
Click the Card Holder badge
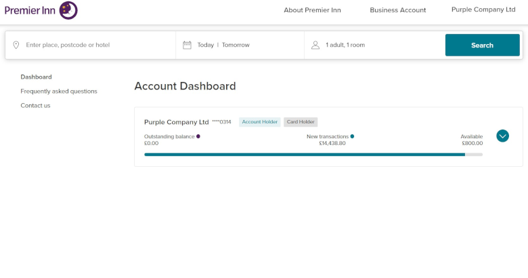pyautogui.click(x=301, y=122)
